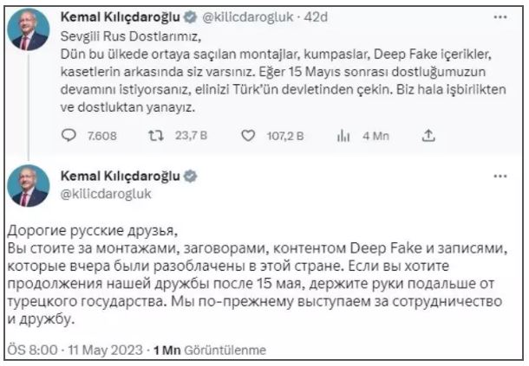The height and width of the screenshot is (366, 529).
Task: Click the @kilicdarogluk handle under the second name
Action: coord(106,194)
